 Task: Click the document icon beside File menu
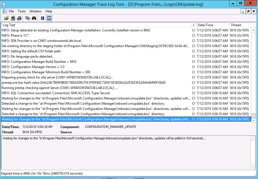tap(5, 11)
